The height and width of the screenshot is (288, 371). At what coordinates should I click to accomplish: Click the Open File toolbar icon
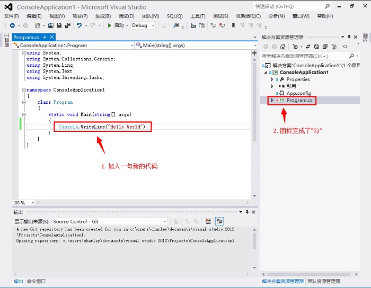51,25
